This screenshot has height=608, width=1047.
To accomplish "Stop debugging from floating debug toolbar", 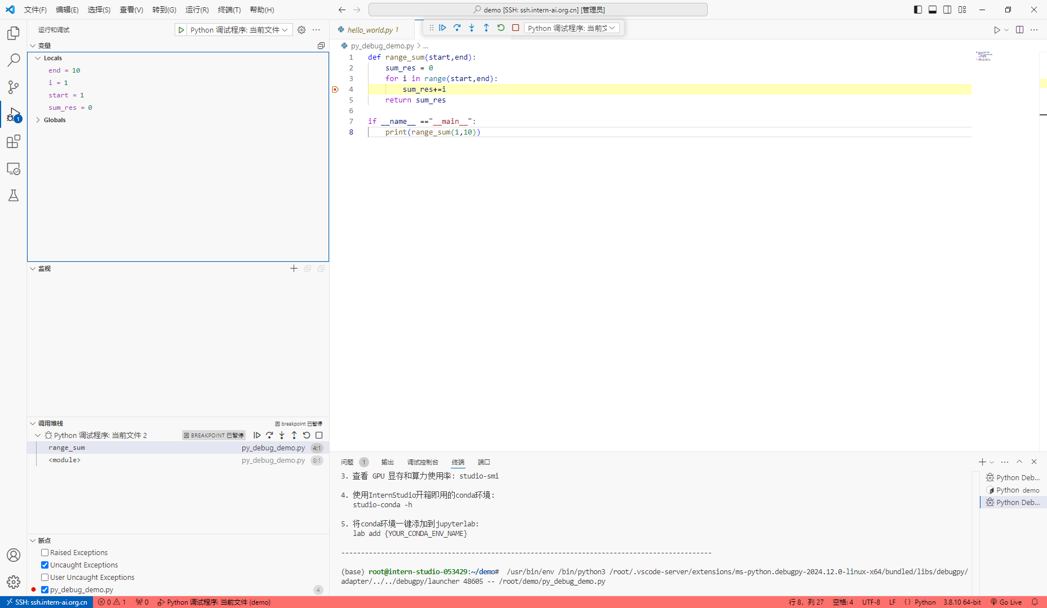I will tap(516, 28).
